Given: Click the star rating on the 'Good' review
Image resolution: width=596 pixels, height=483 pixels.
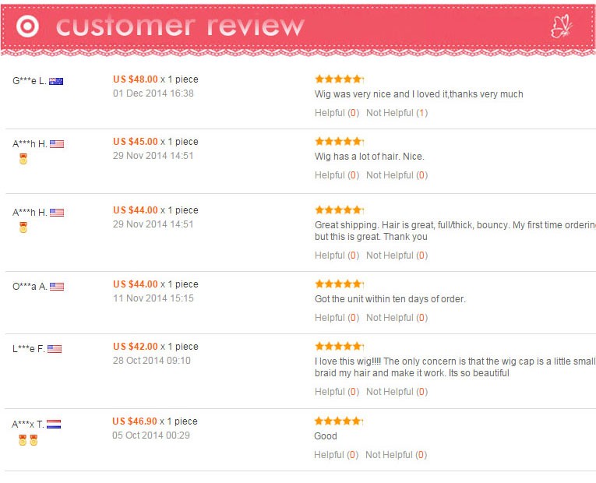Looking at the screenshot, I should click(338, 421).
